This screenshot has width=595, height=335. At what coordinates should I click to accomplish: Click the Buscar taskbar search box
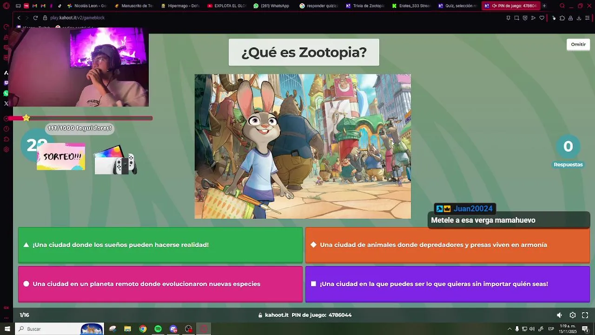(59, 329)
